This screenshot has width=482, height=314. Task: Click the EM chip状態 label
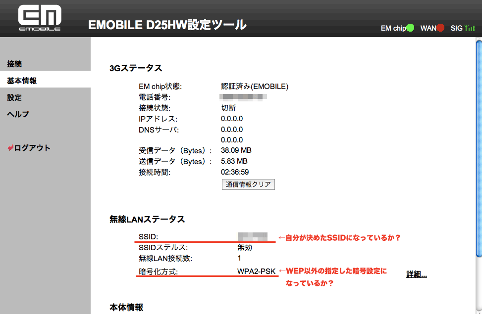tap(160, 87)
